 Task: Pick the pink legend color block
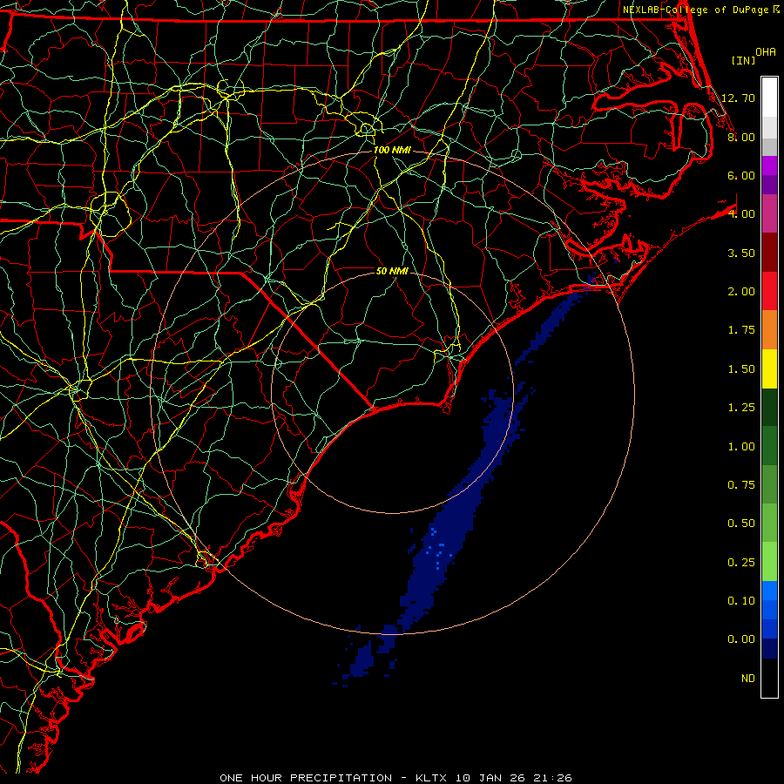pos(769,214)
